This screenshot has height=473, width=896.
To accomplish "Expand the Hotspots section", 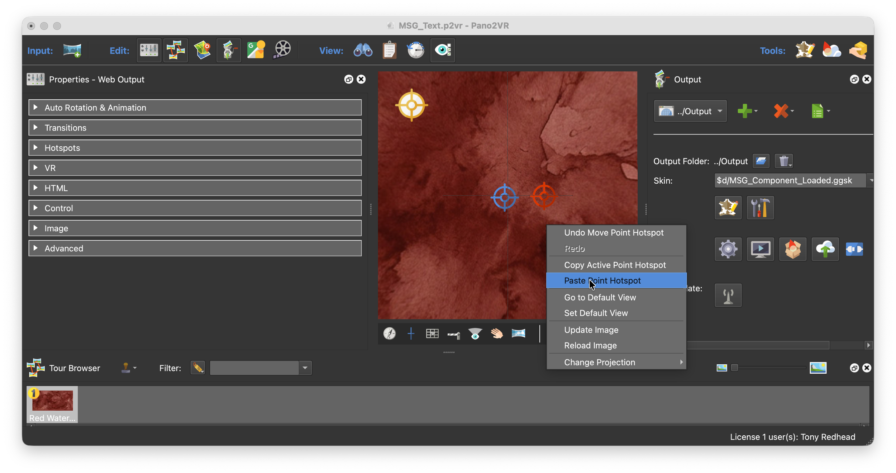I will pos(195,148).
